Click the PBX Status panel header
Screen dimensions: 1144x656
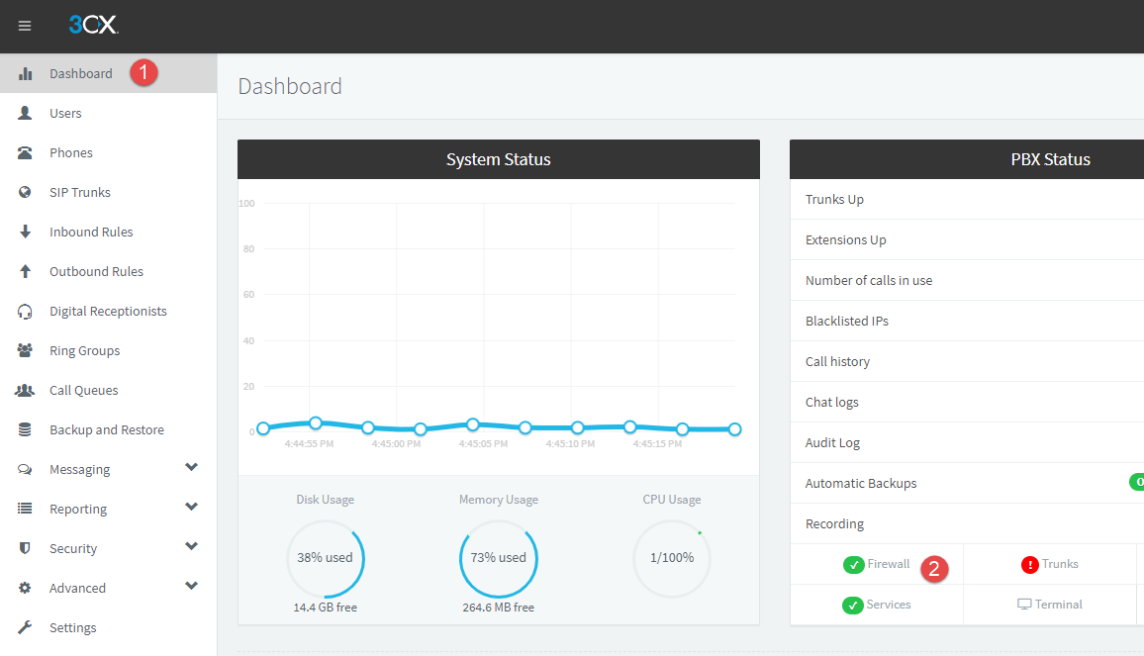[967, 159]
